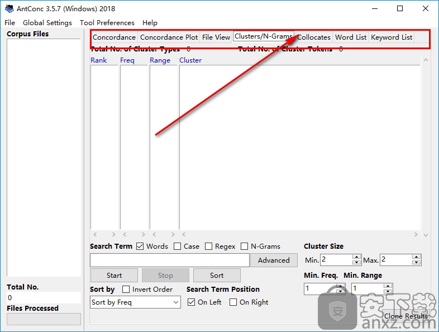Click Rank column left scroll arrow
439x332 pixels.
pyautogui.click(x=95, y=235)
